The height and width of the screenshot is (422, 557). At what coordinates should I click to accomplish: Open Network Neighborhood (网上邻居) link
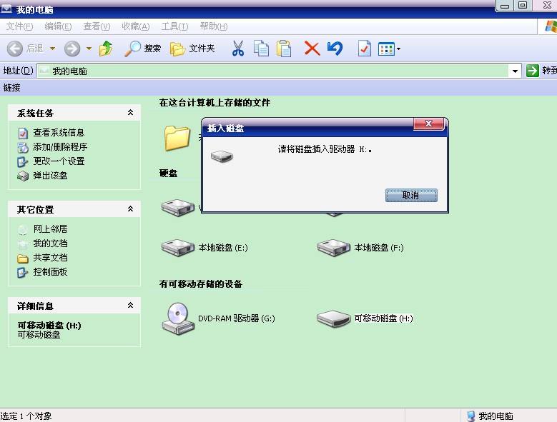tap(50, 229)
